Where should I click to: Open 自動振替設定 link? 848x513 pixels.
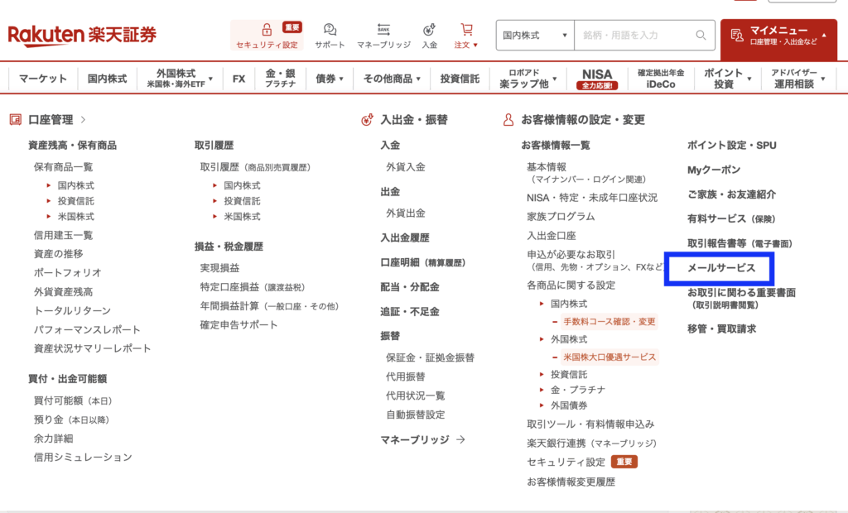pos(416,415)
